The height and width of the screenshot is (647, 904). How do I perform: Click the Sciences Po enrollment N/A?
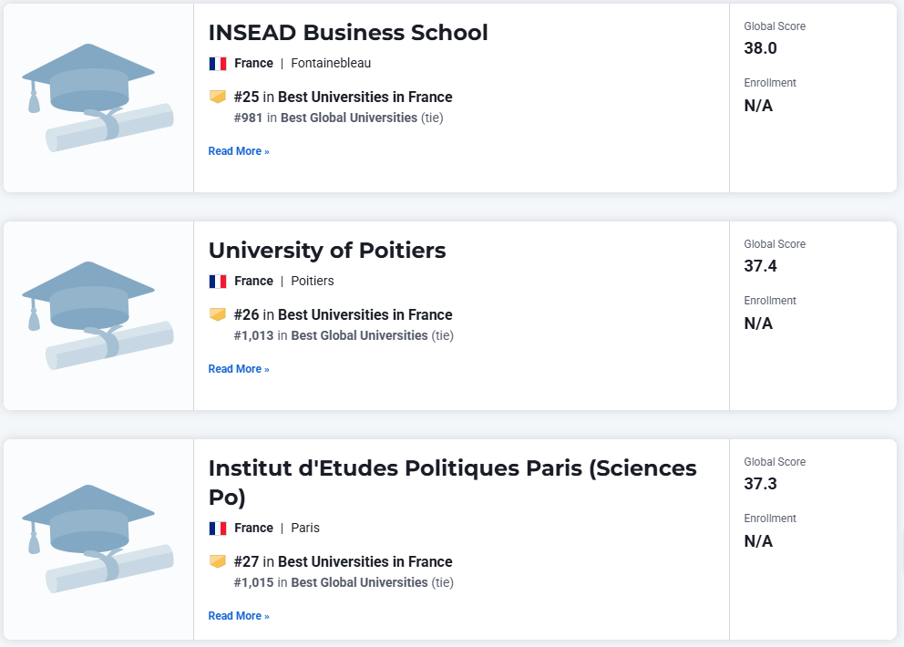coord(759,541)
